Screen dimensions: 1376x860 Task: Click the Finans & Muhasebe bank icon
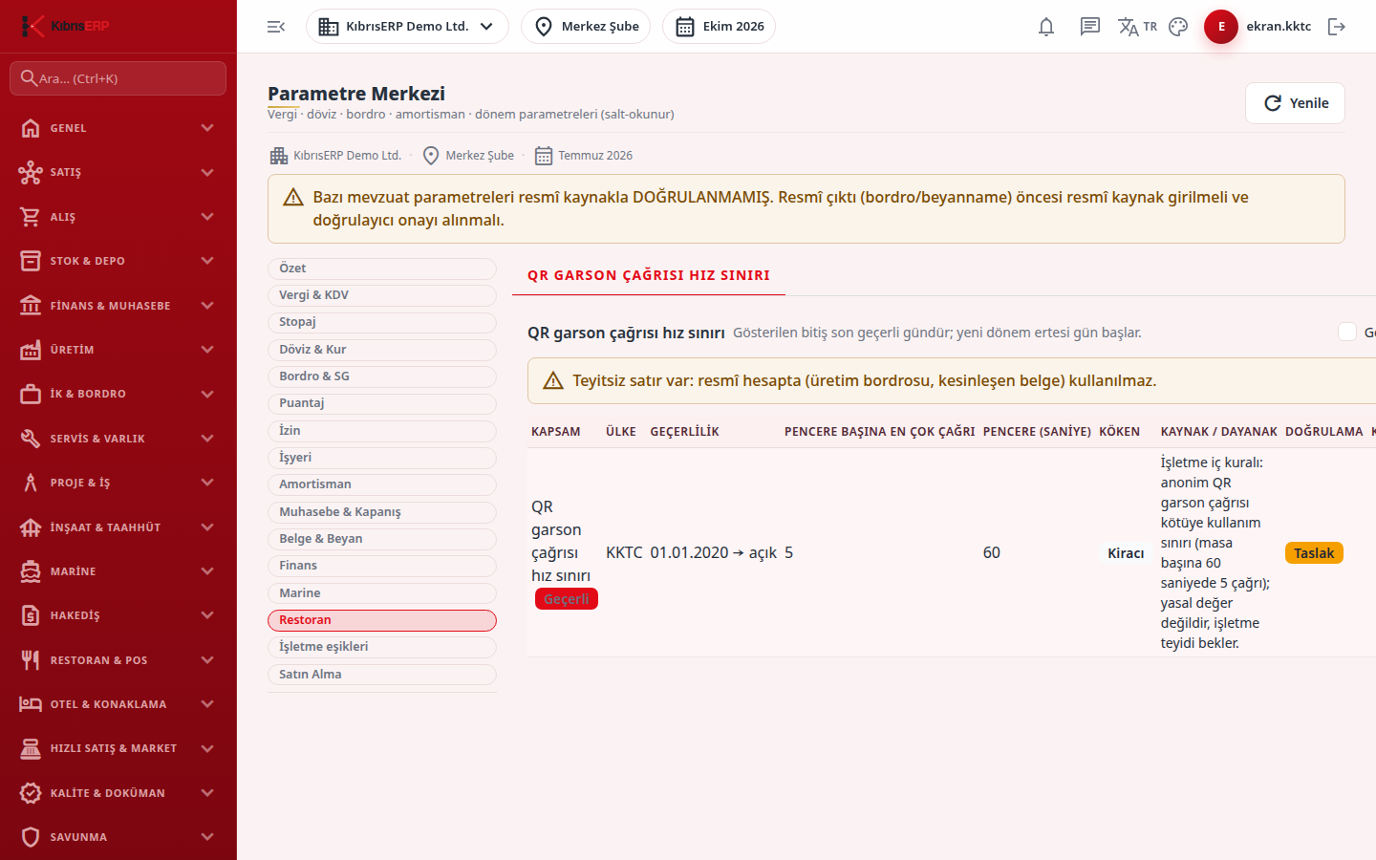31,306
